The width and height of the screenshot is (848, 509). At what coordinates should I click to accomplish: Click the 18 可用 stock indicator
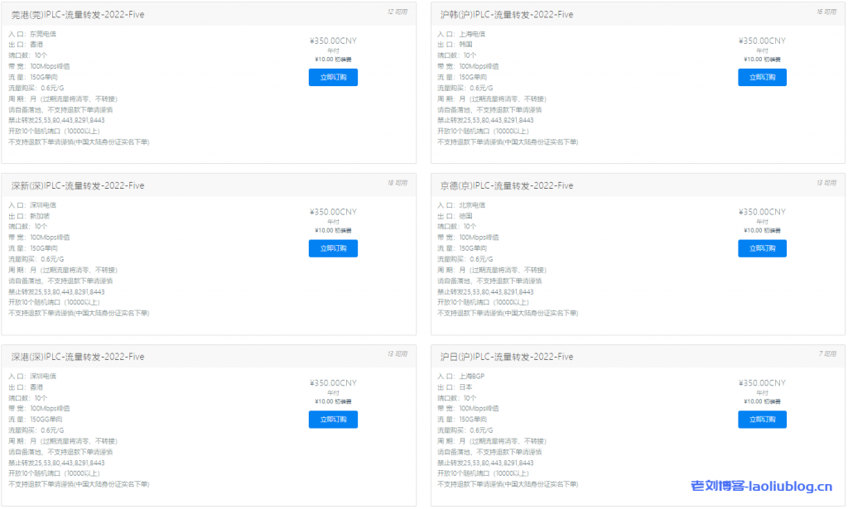click(x=397, y=183)
